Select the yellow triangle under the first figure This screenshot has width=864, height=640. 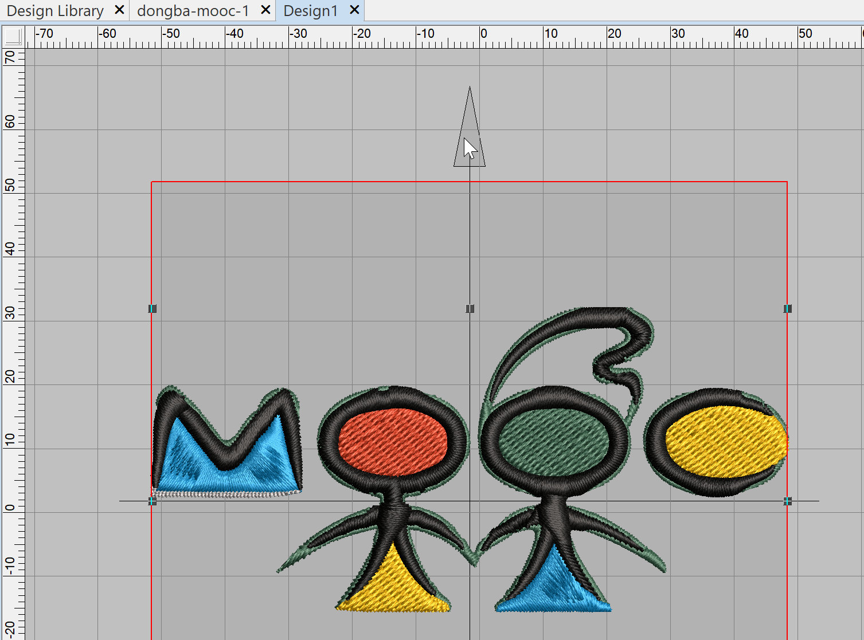[394, 587]
